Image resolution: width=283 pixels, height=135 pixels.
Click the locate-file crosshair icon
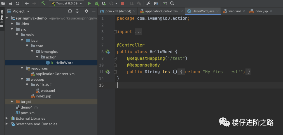coord(70,11)
